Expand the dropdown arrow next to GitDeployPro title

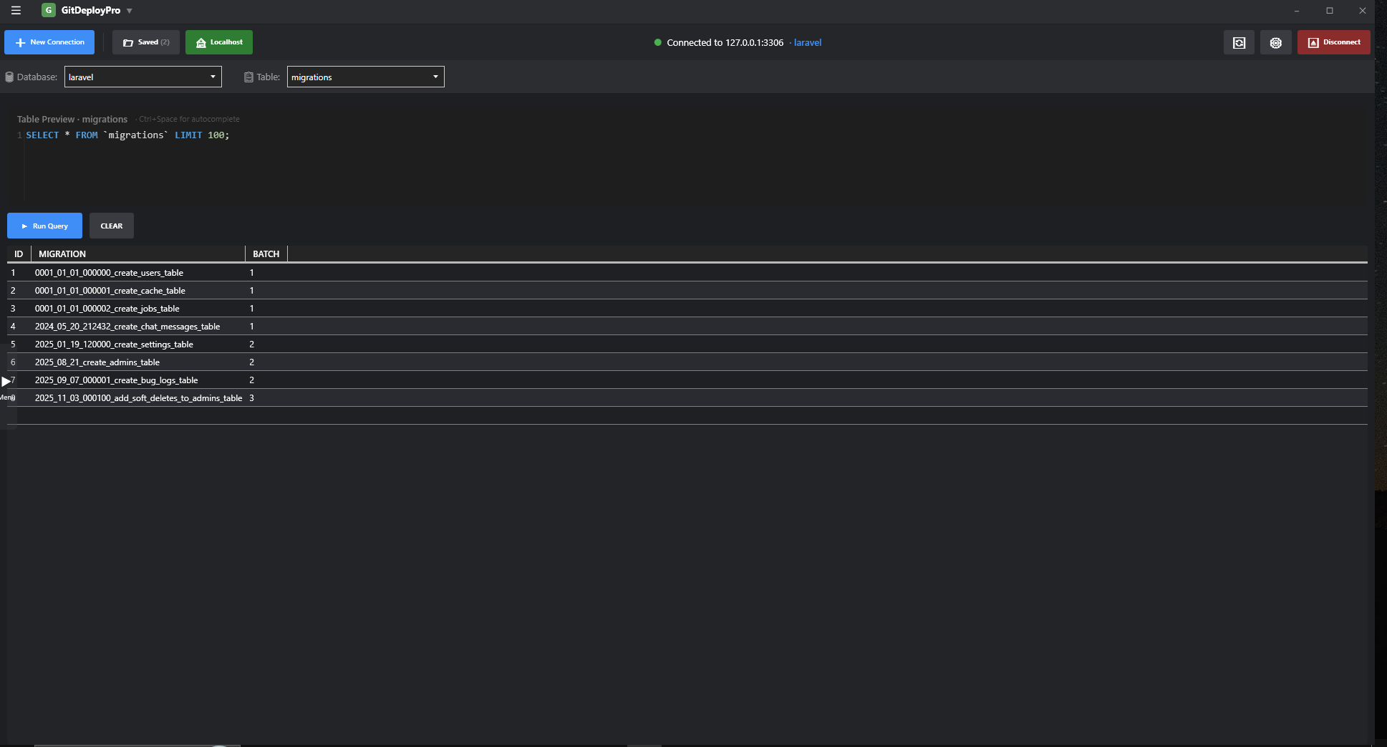[129, 10]
